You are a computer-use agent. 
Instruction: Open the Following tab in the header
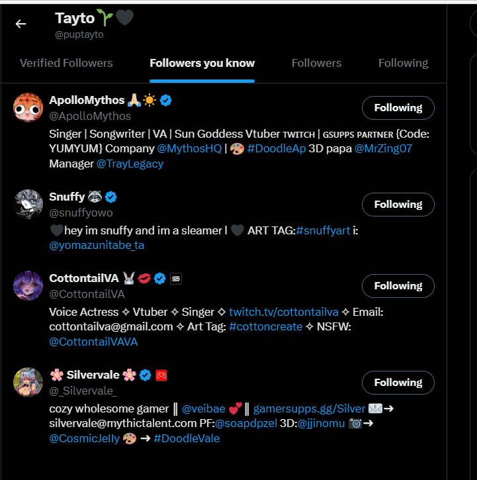403,64
